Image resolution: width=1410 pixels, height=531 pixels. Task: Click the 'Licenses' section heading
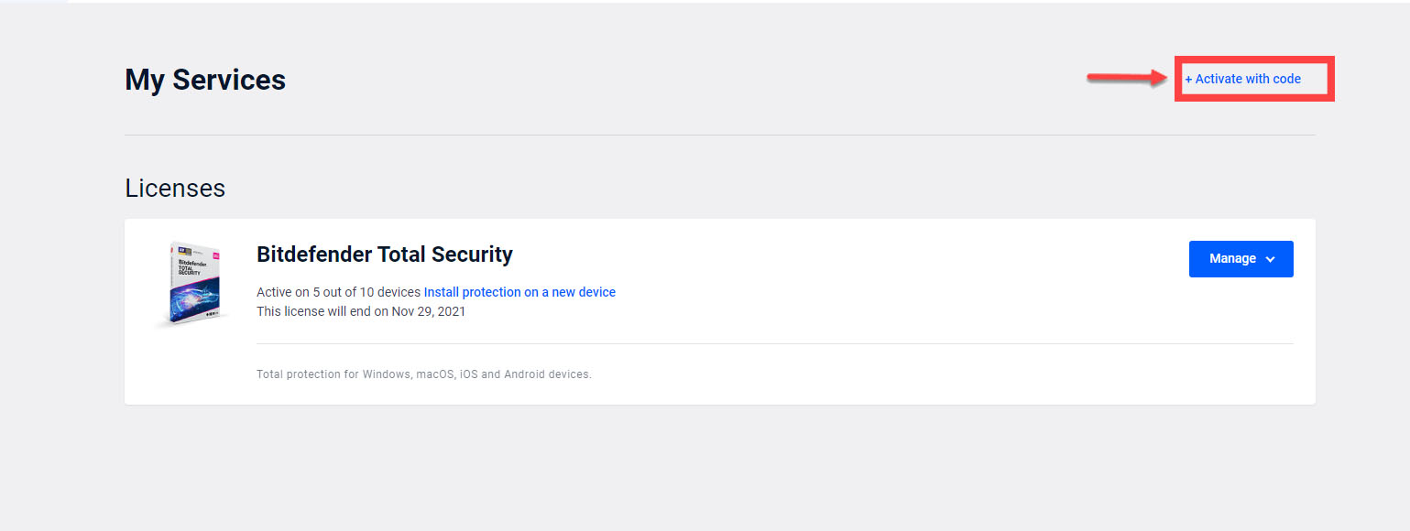pos(175,188)
